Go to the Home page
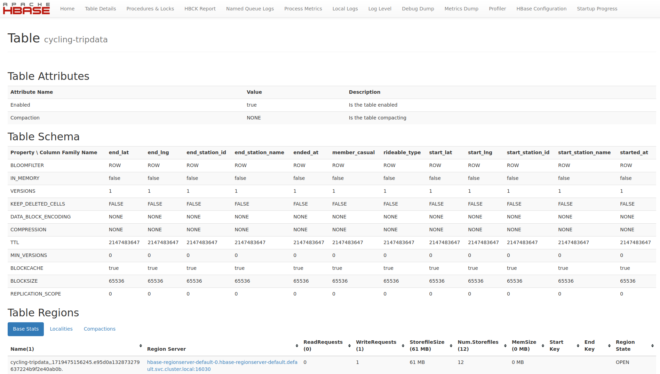Image resolution: width=660 pixels, height=374 pixels. tap(67, 8)
